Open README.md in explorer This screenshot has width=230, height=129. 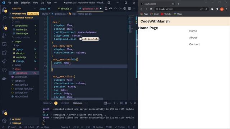[21, 96]
